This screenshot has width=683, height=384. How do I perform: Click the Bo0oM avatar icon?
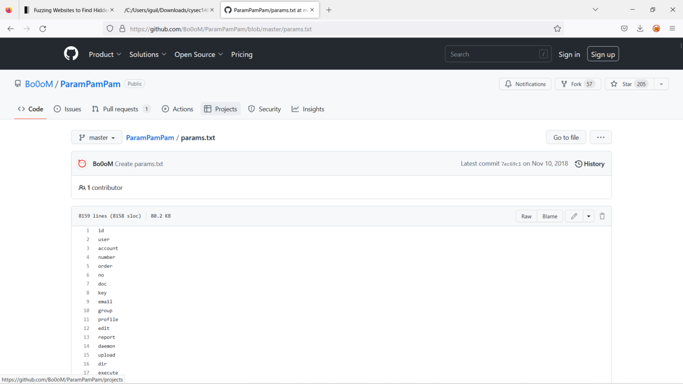[82, 163]
